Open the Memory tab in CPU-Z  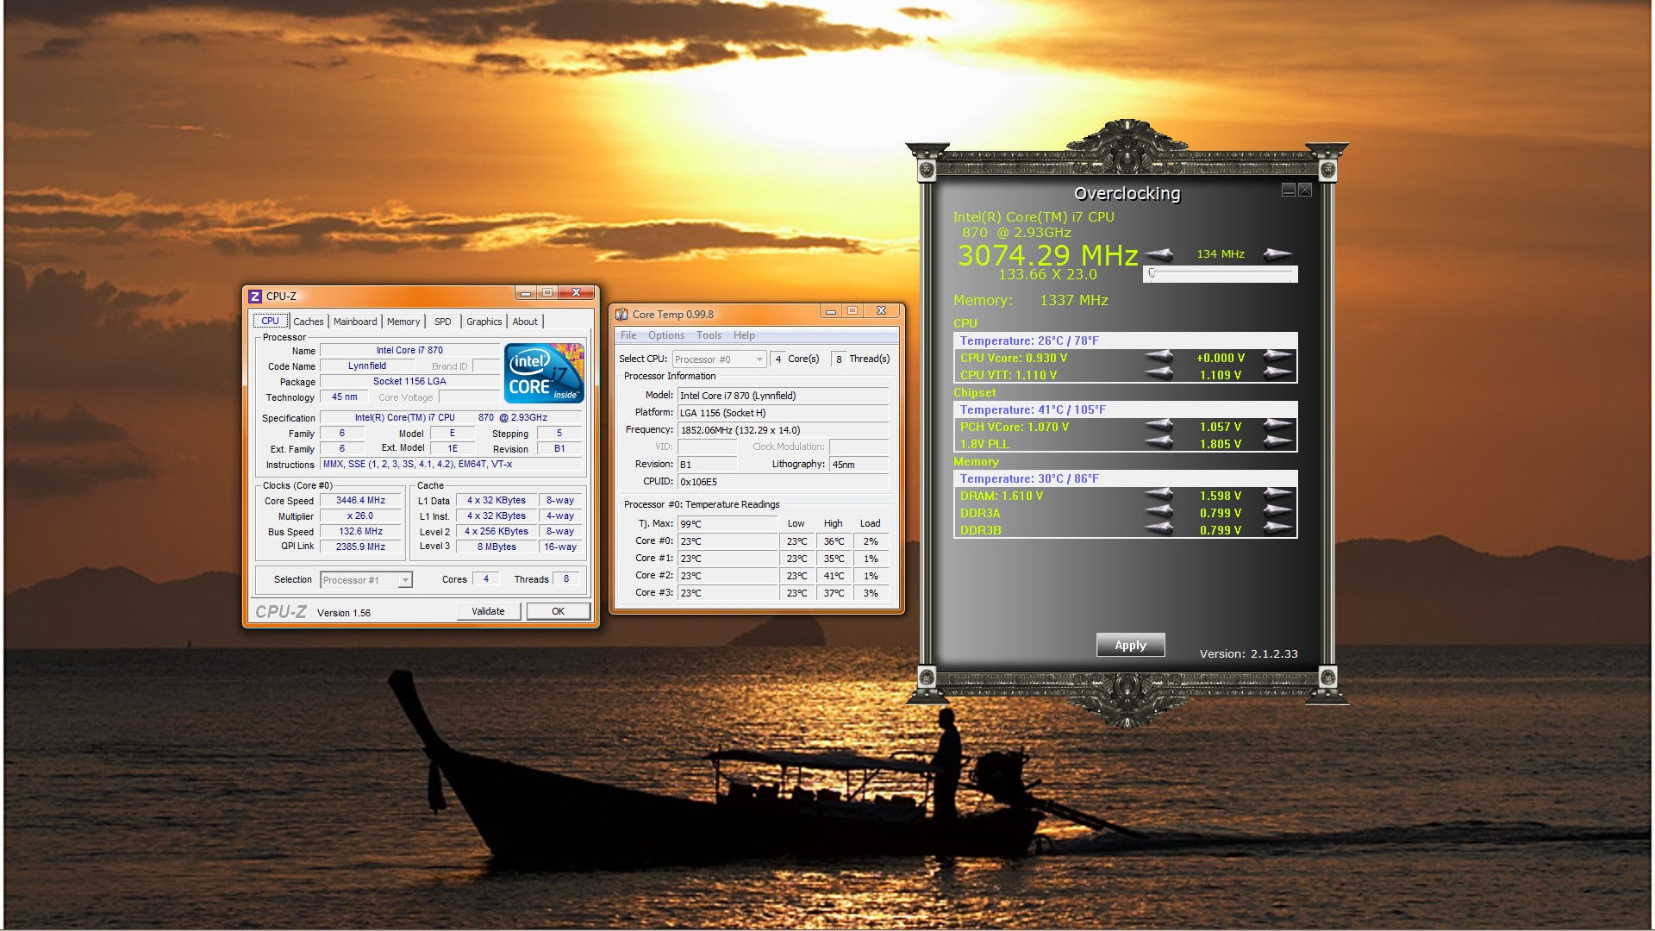point(403,322)
